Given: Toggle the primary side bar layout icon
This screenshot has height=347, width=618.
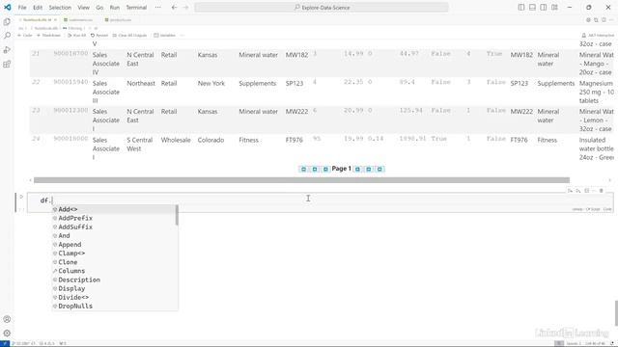Looking at the screenshot, I should 521,8.
